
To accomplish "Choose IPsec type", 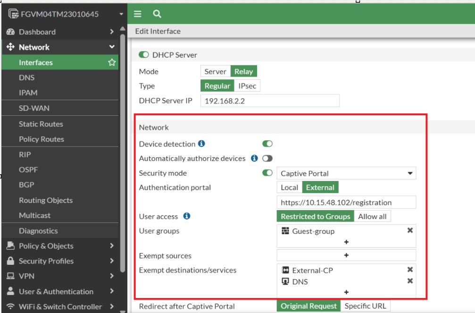I will [x=247, y=86].
